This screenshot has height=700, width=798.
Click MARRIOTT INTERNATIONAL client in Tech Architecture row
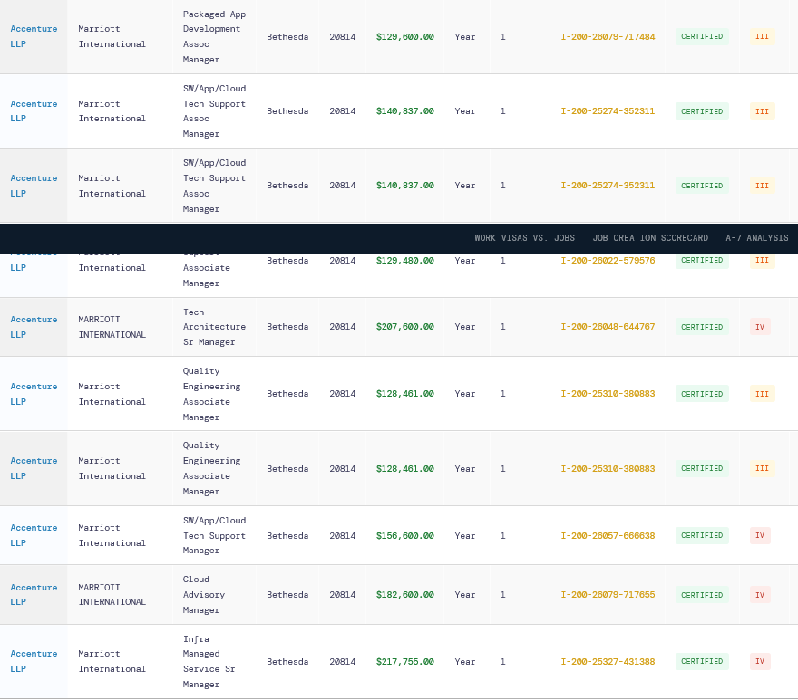[x=112, y=327]
